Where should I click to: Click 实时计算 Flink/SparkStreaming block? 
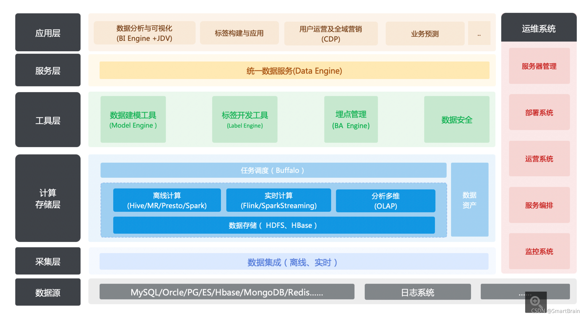[278, 200]
